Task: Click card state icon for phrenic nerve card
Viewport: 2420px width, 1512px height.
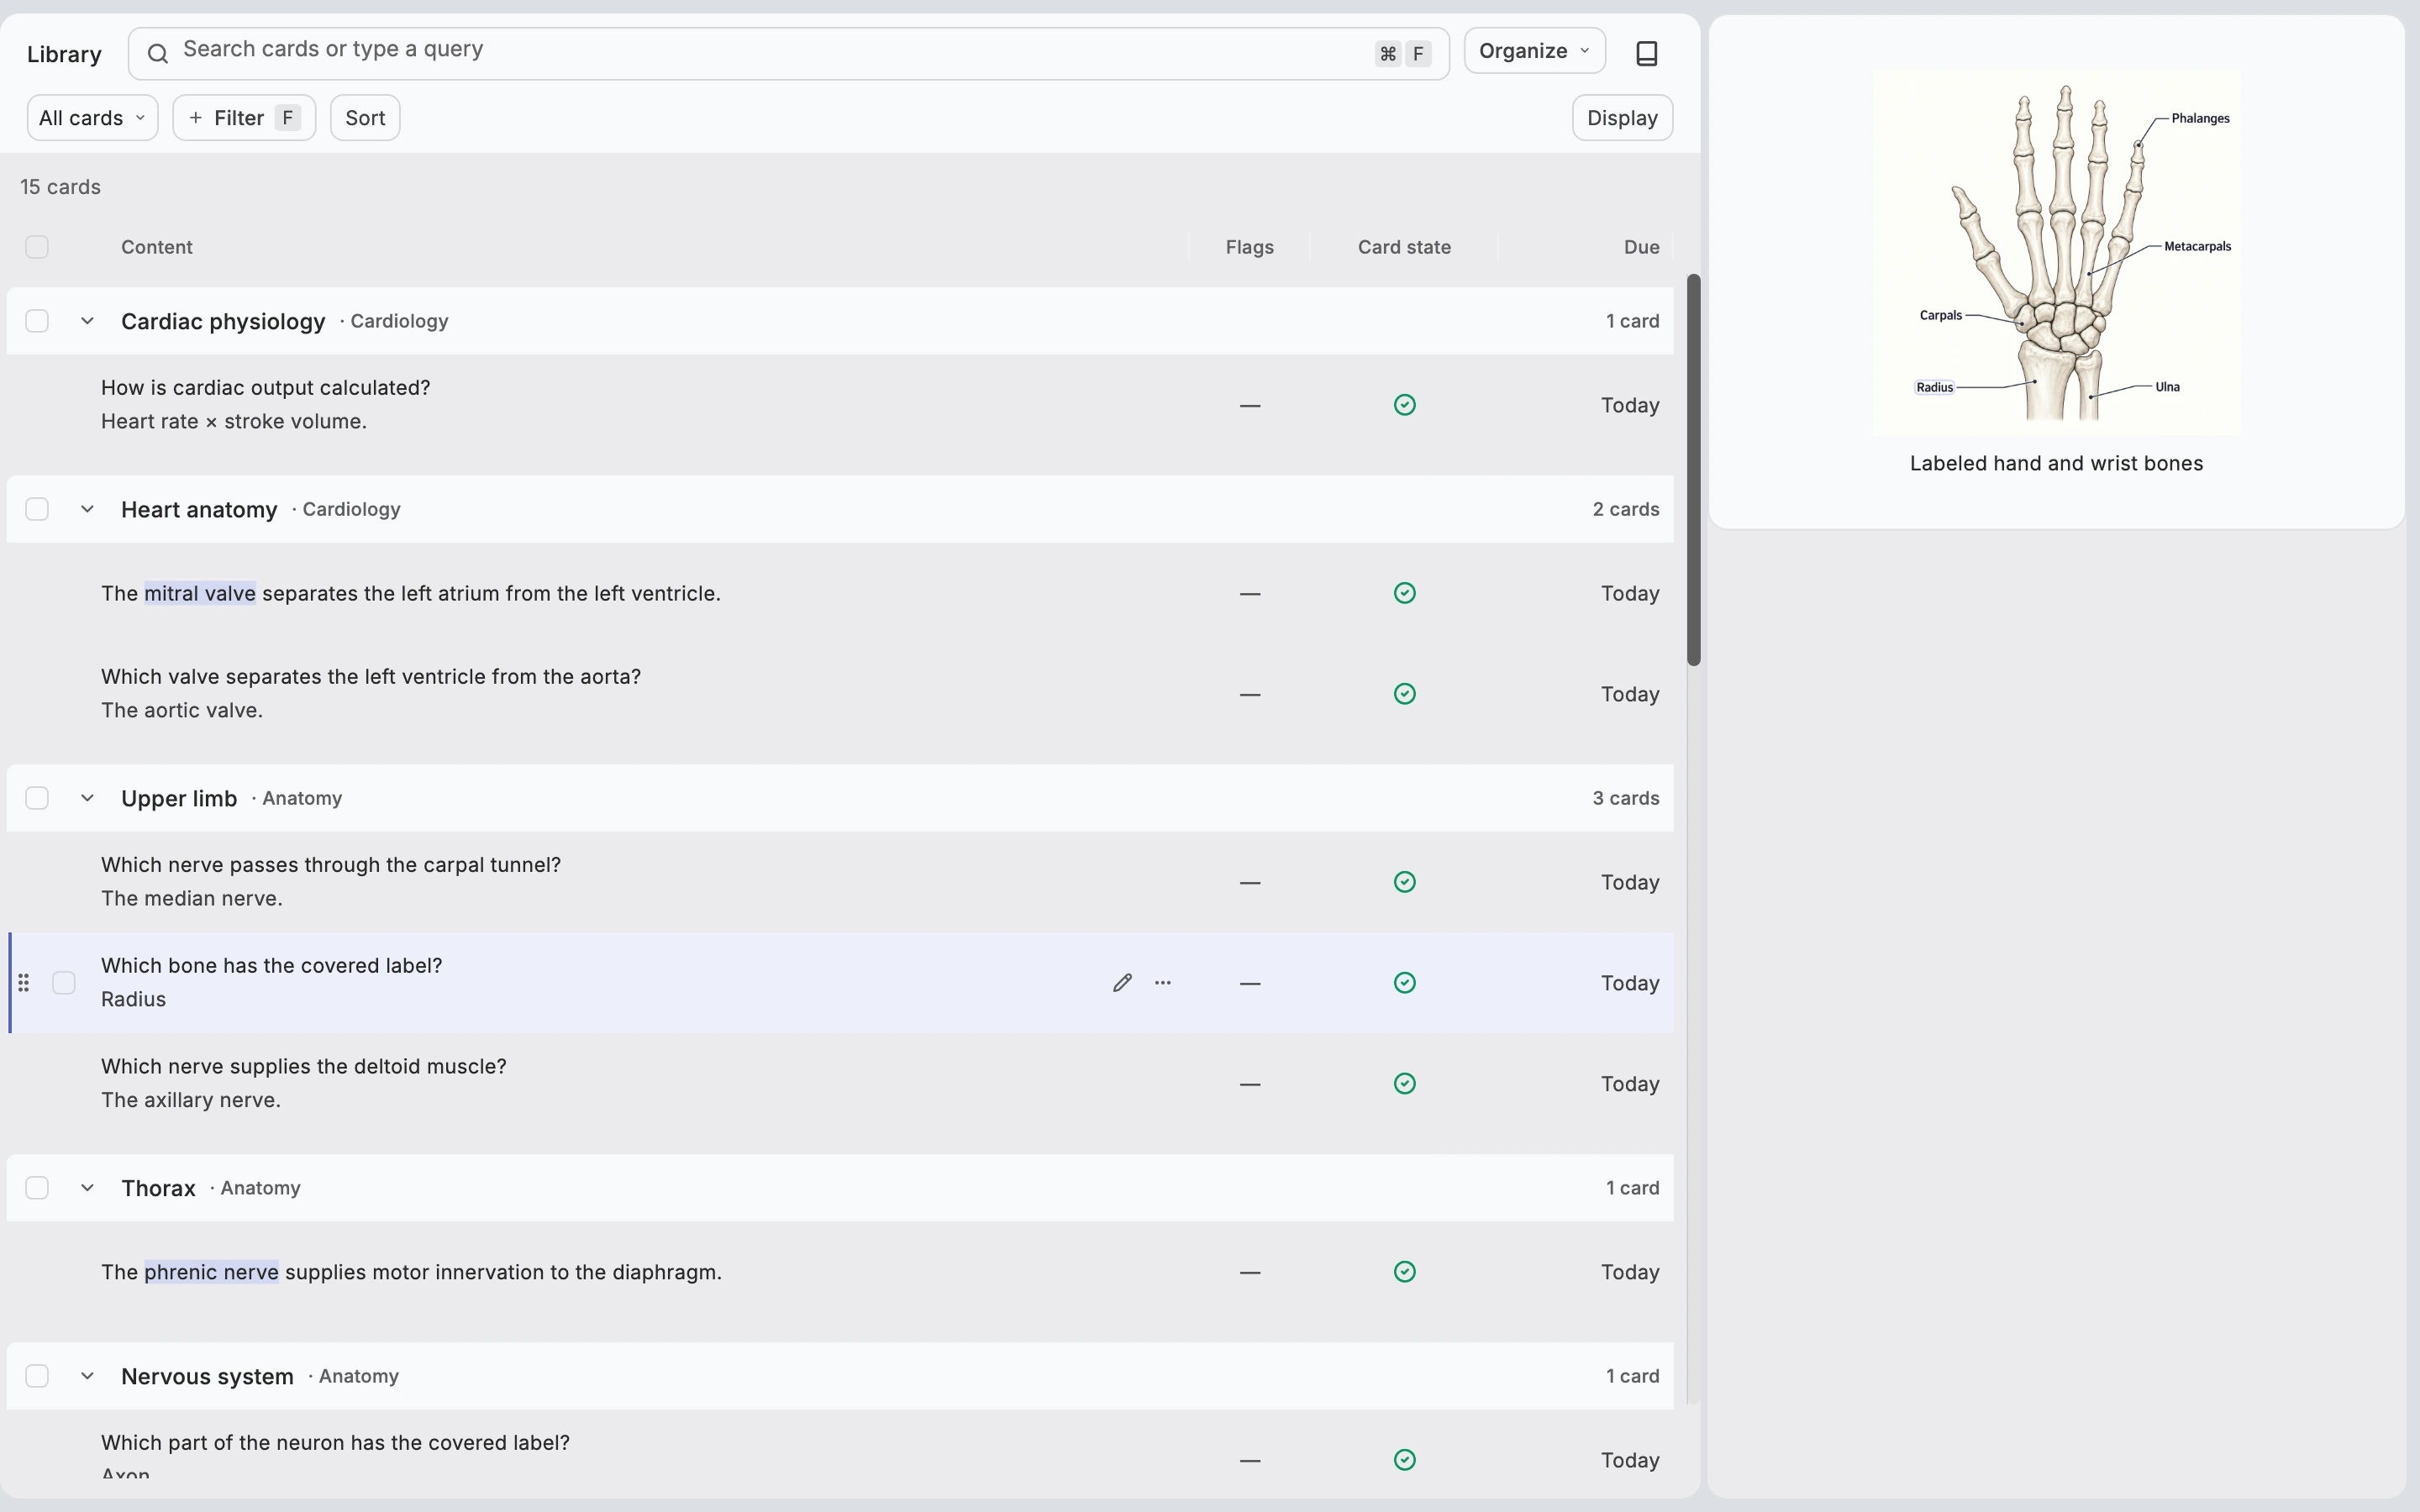Action: [x=1404, y=1272]
